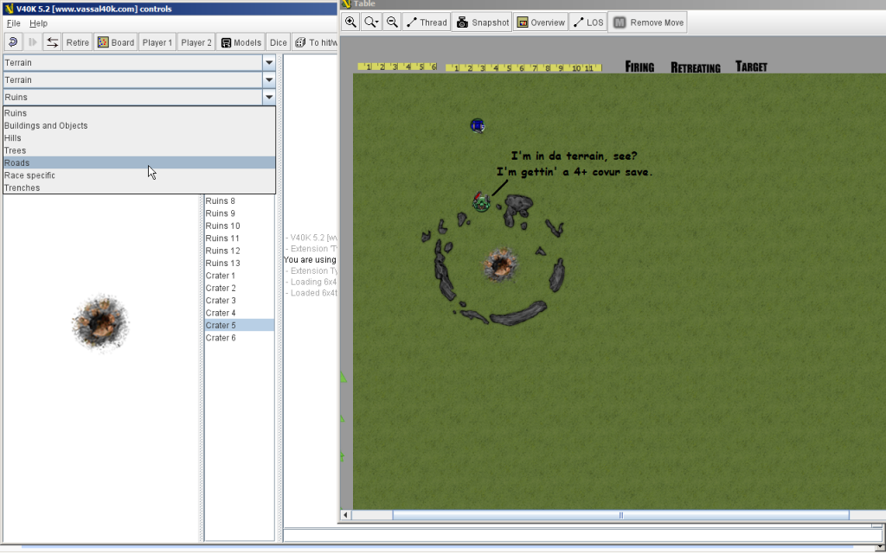Image resolution: width=886 pixels, height=553 pixels.
Task: Click the eleven-inch yellow ruler
Action: tap(523, 67)
